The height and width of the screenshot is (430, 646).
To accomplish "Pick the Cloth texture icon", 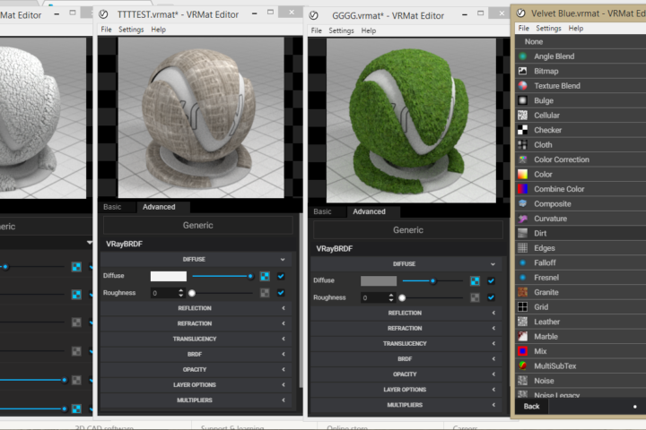I will [x=522, y=145].
